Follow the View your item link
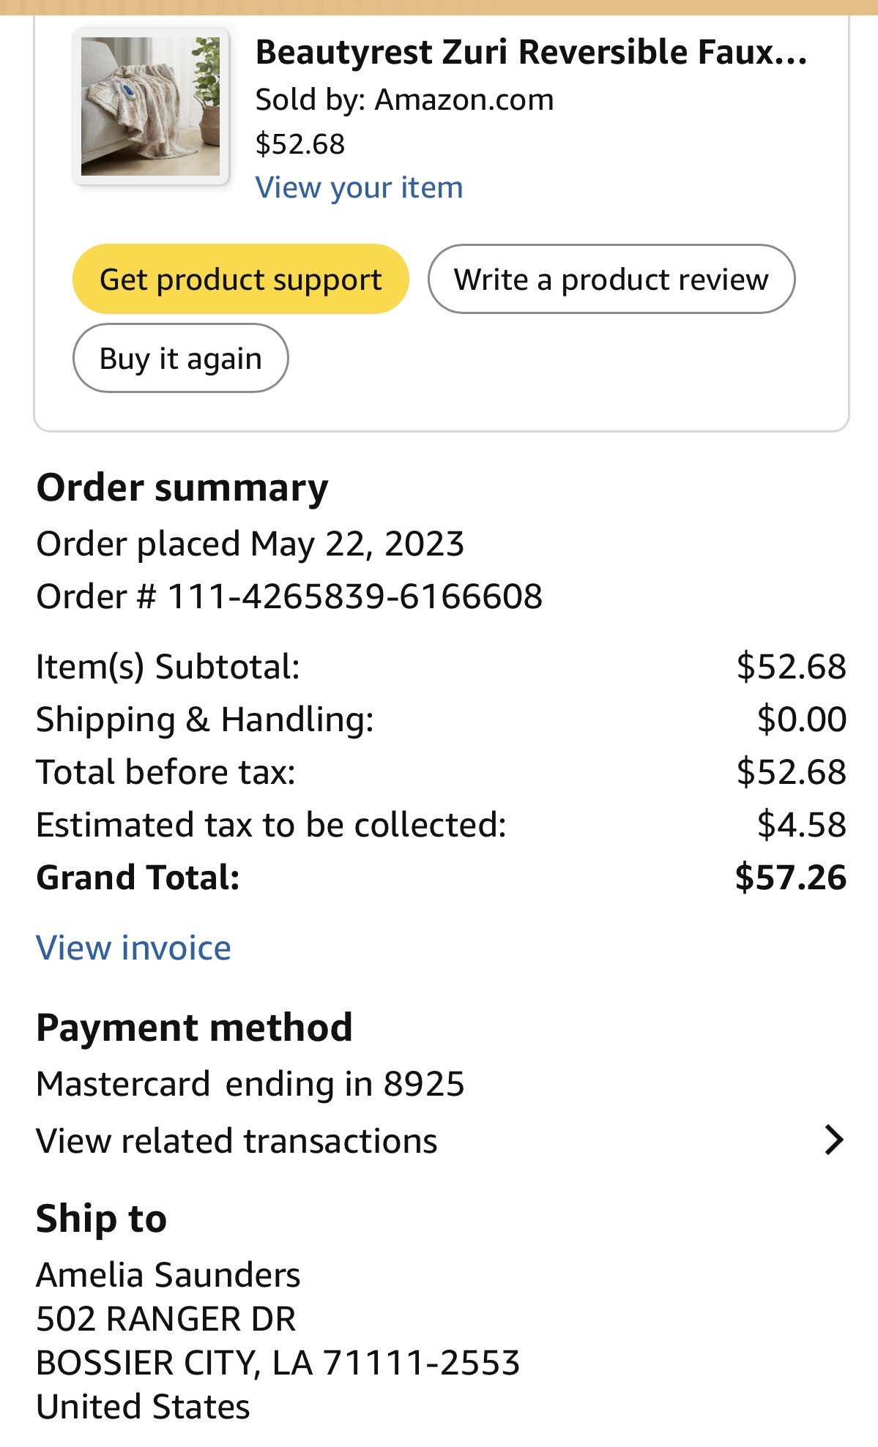Screen dimensions: 878x1447 (359, 188)
